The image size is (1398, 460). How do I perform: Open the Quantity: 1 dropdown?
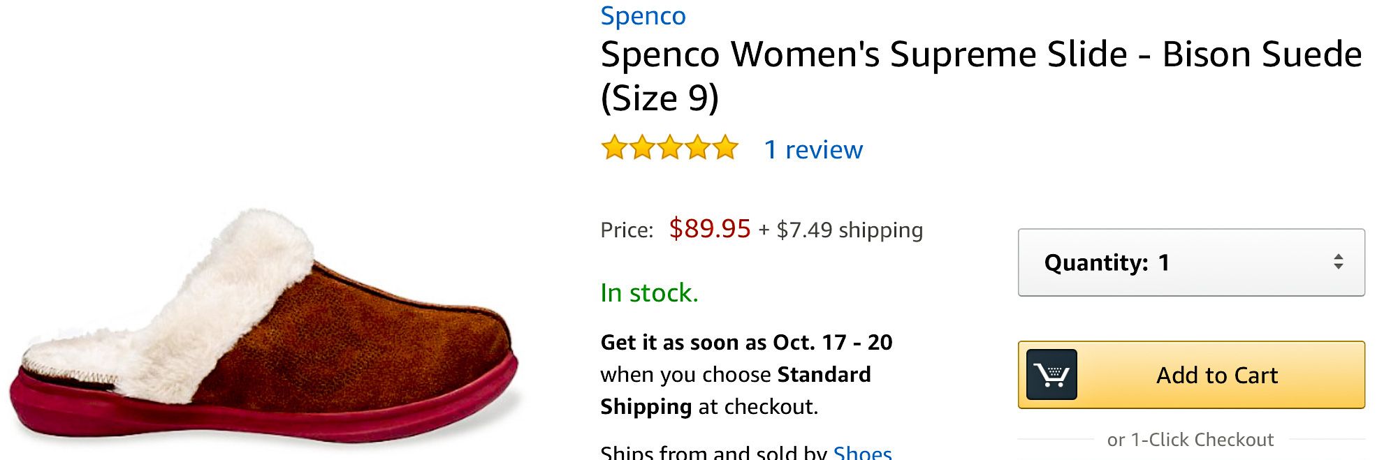pyautogui.click(x=1191, y=262)
